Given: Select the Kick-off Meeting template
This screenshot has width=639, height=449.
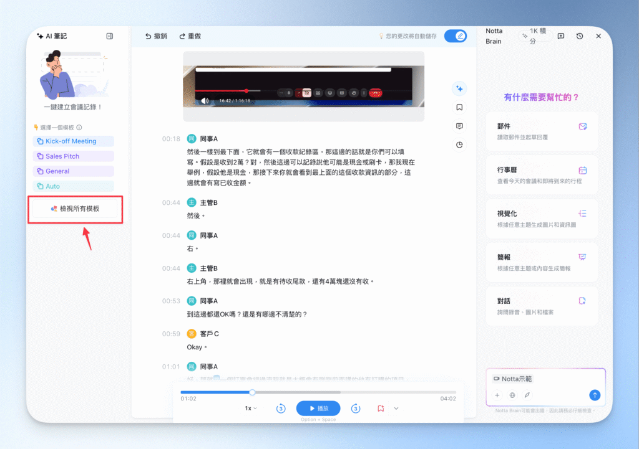Looking at the screenshot, I should (74, 141).
